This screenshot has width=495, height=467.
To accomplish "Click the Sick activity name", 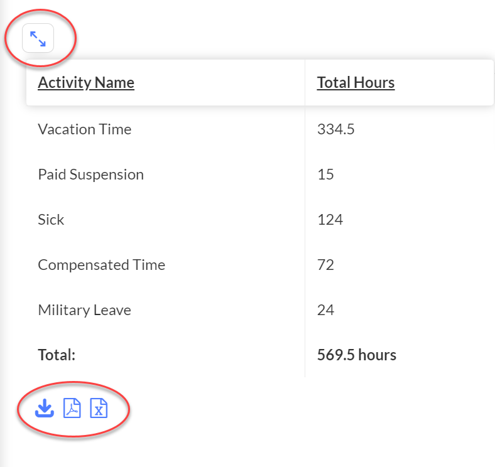I will tap(51, 220).
